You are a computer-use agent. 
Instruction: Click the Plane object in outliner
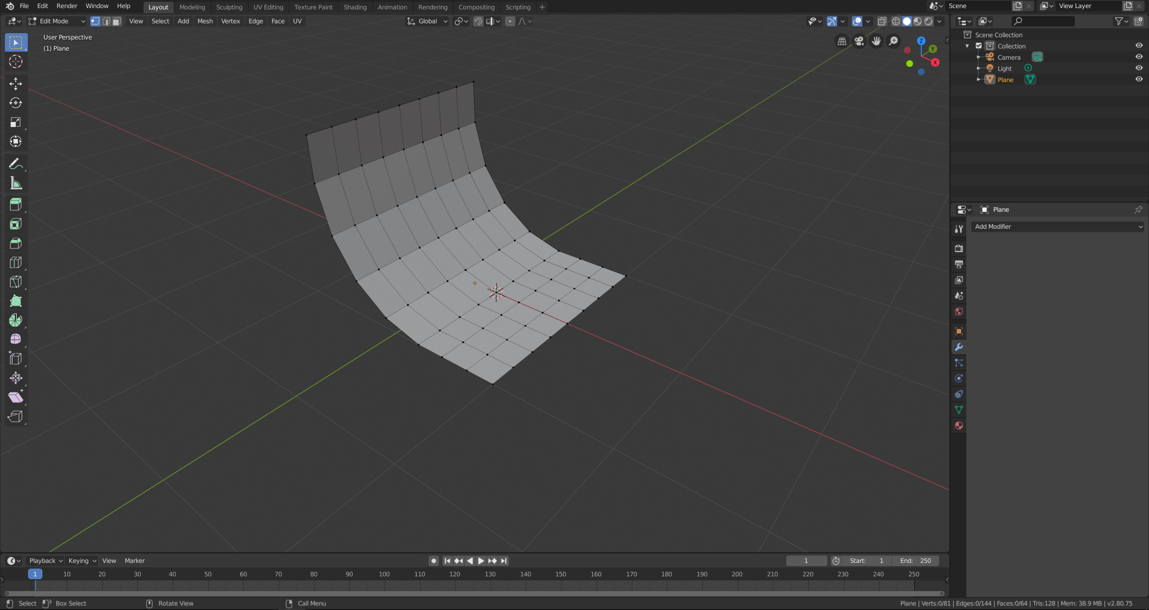[x=1004, y=79]
